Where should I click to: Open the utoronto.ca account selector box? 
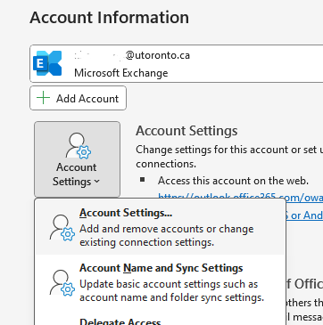[x=177, y=63]
